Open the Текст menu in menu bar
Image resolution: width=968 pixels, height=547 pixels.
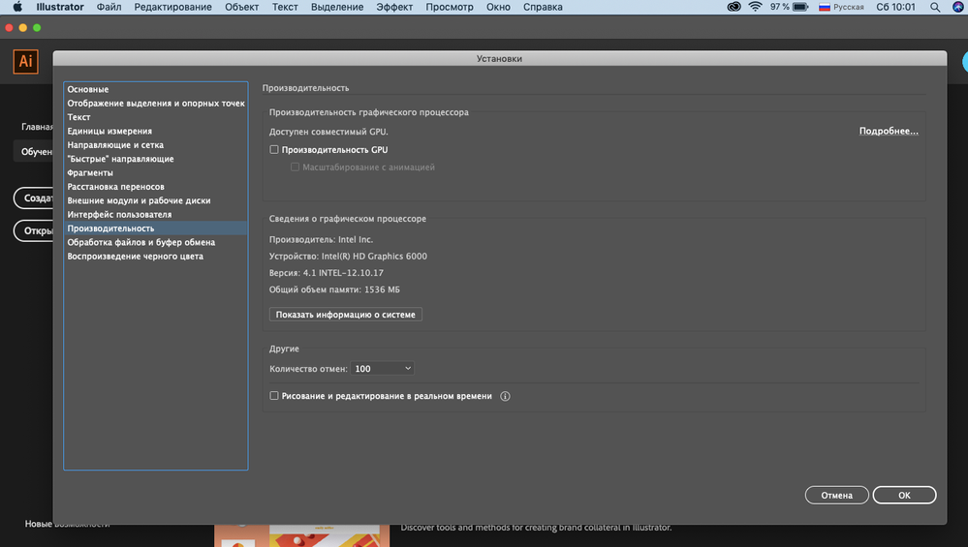285,7
